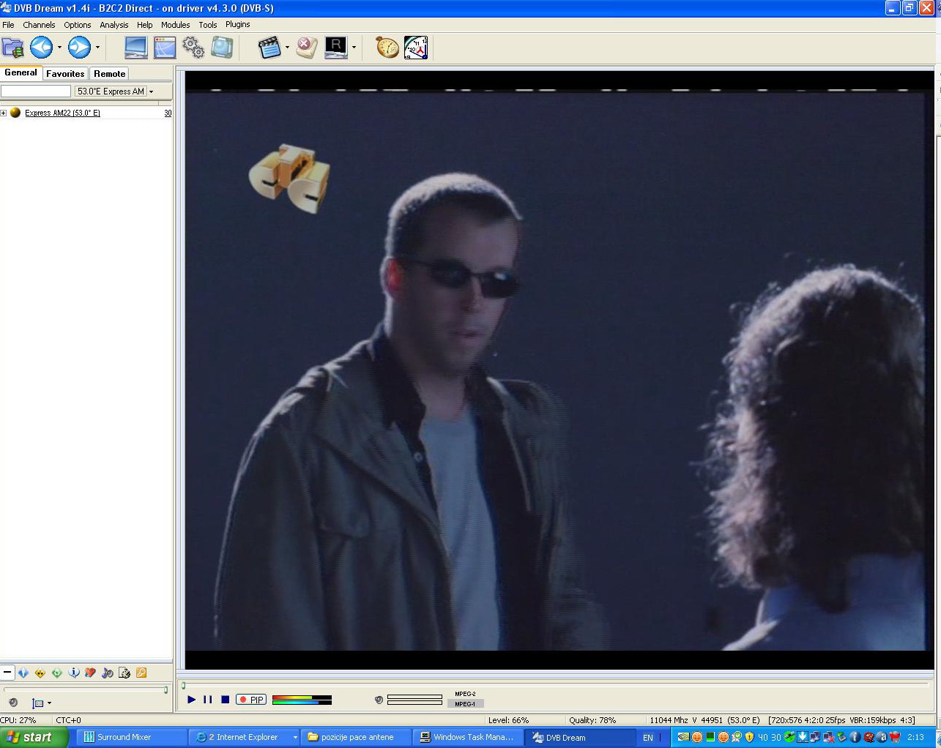Open the dropdown arrow beside previous channel button
The image size is (941, 748).
pyautogui.click(x=59, y=48)
